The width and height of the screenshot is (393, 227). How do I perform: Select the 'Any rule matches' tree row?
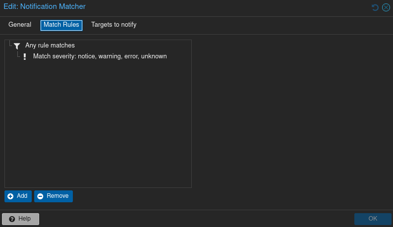[98, 45]
